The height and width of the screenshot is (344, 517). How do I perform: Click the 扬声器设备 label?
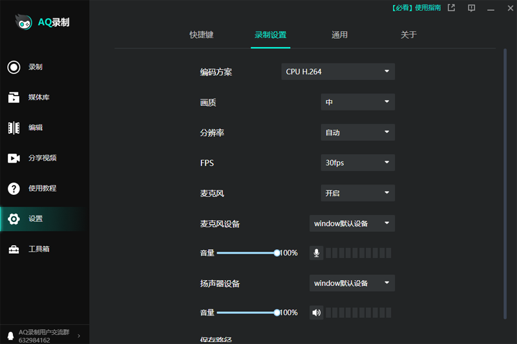tap(220, 283)
